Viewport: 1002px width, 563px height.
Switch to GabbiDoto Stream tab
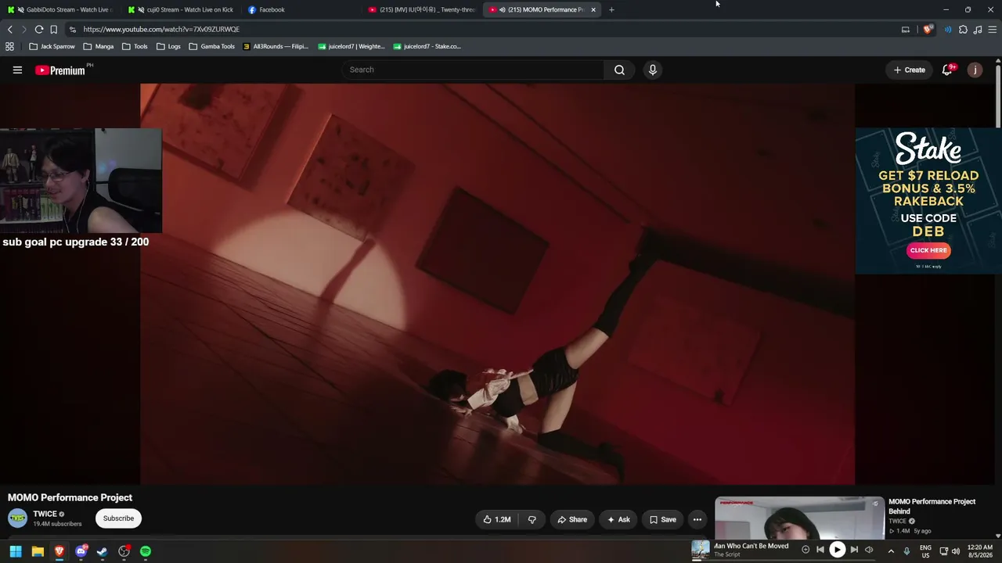(59, 9)
